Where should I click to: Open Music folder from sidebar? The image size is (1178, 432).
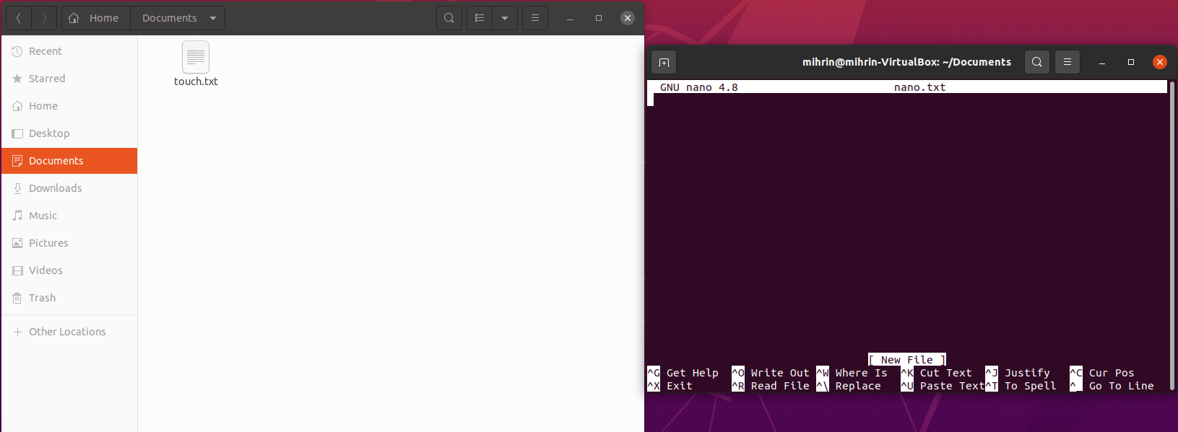click(43, 216)
